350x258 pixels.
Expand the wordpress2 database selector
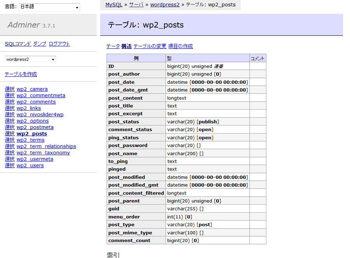[30, 59]
